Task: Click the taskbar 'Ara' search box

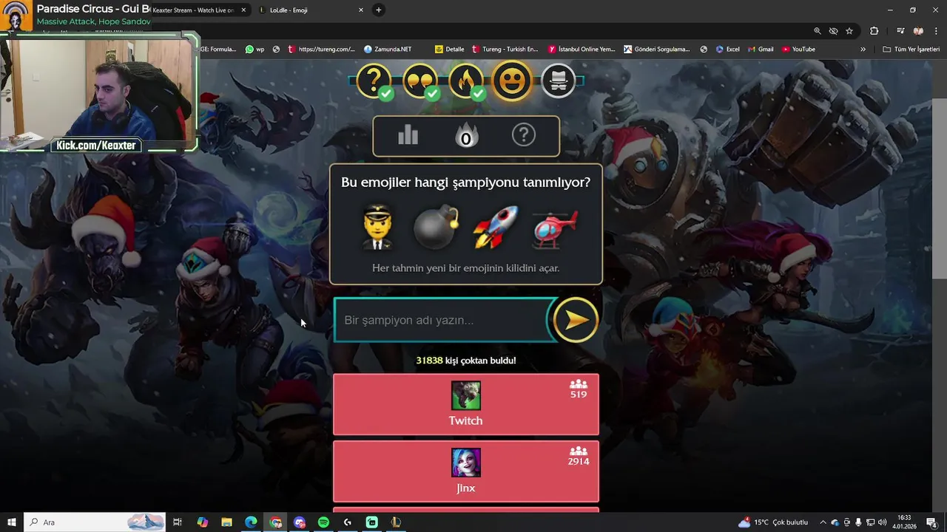Action: [95, 522]
